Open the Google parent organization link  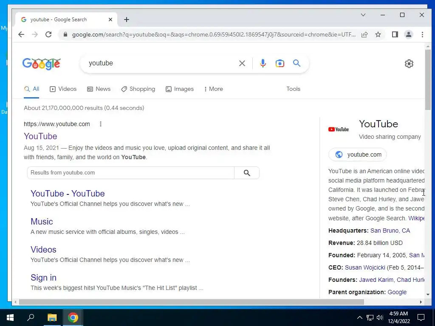(x=397, y=292)
